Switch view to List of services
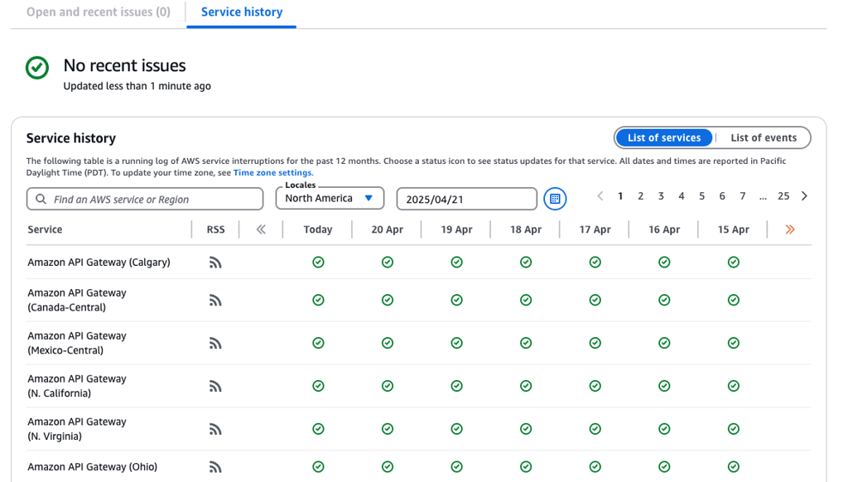This screenshot has width=848, height=482. click(664, 138)
